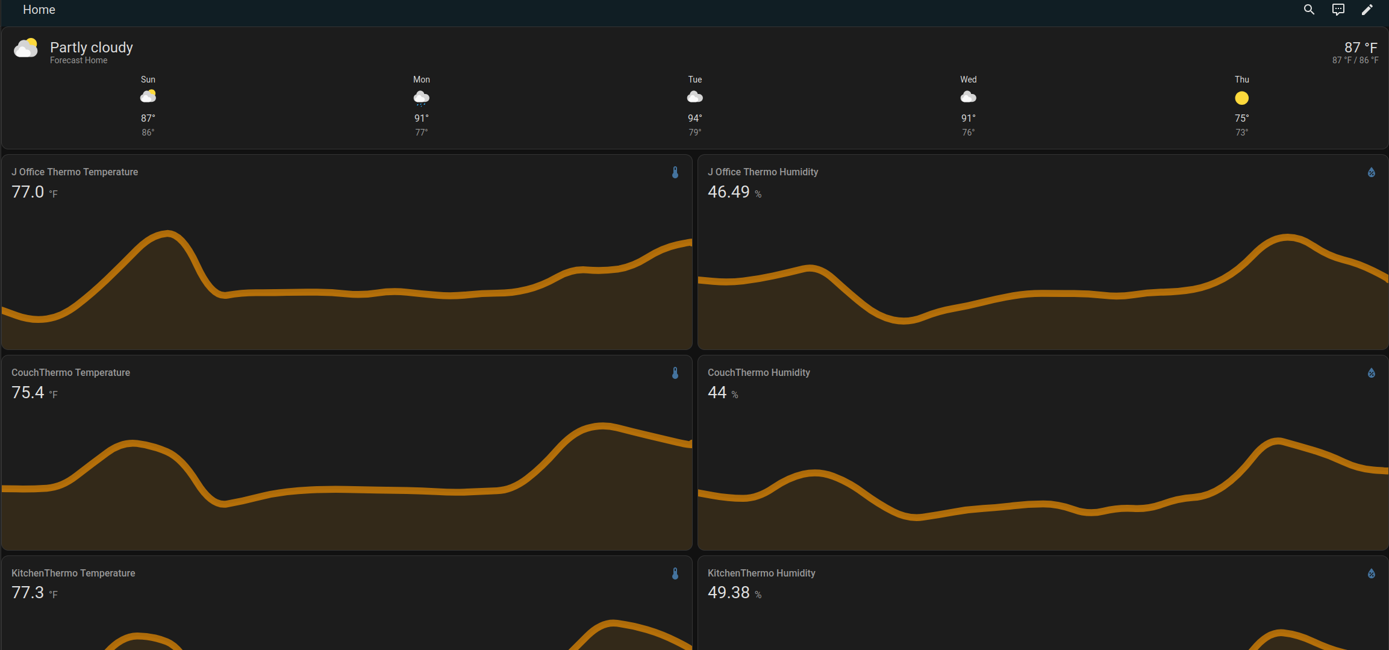Click CouchThermo Temperature thermometer icon
The height and width of the screenshot is (650, 1389).
point(675,373)
